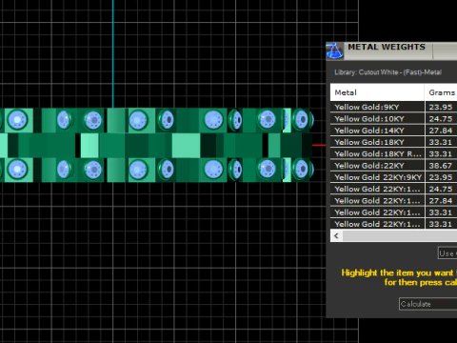The width and height of the screenshot is (457, 343).
Task: Click the metal list horizontal scrollbar track
Action: [x=400, y=236]
